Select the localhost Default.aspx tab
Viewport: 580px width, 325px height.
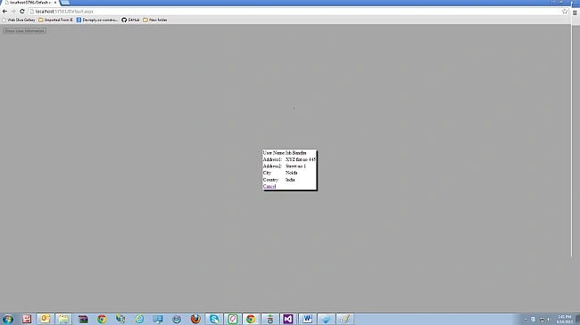(30, 3)
